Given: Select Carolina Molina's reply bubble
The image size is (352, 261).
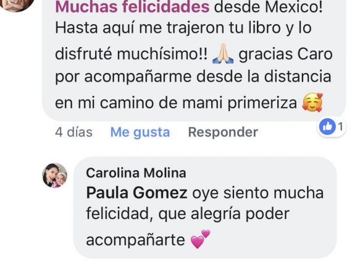Looking at the screenshot, I should pyautogui.click(x=205, y=207).
